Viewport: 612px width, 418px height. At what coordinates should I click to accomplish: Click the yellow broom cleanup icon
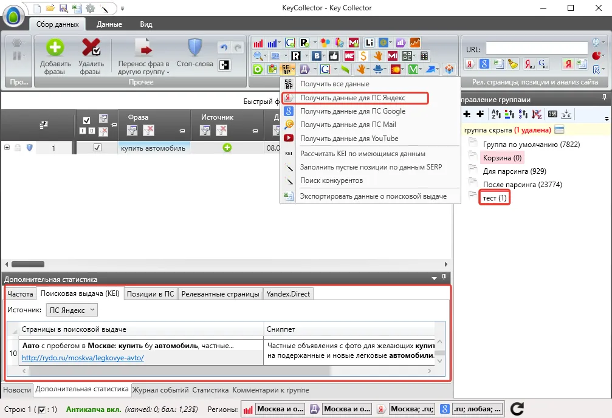512,64
